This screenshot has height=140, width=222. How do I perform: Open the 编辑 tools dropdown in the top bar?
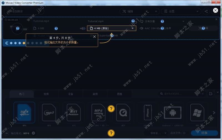click(x=140, y=11)
